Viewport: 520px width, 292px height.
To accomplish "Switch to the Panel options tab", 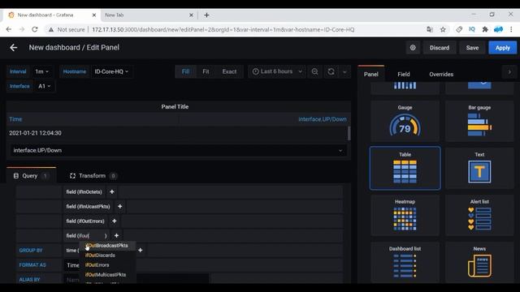I will [x=371, y=74].
